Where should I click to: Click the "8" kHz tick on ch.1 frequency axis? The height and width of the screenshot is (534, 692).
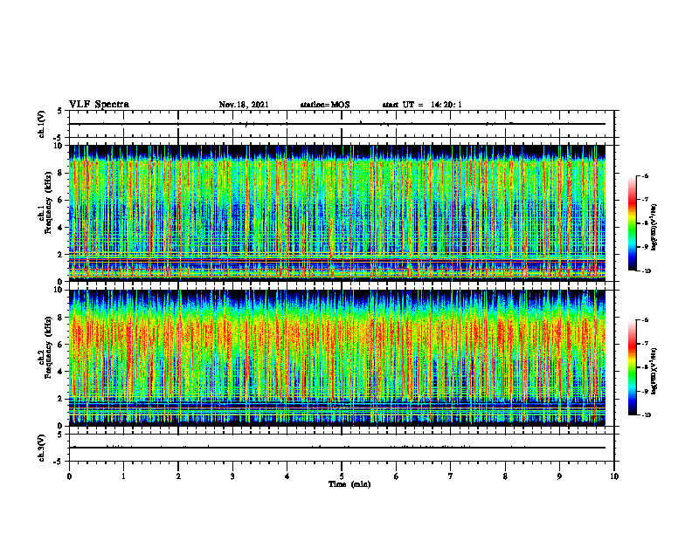click(61, 173)
